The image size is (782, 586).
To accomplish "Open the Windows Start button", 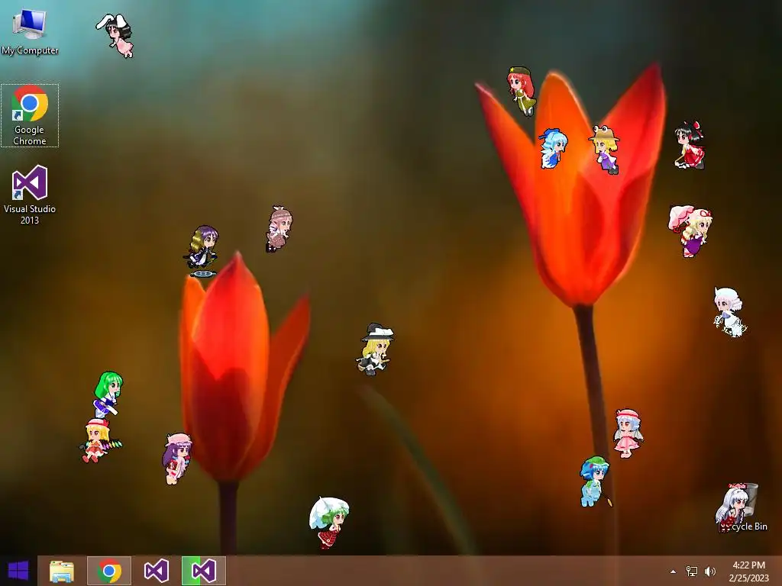I will point(18,571).
